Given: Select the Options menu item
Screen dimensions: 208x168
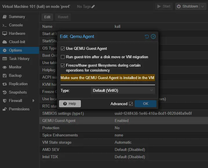Looking at the screenshot, I should click(20, 50).
